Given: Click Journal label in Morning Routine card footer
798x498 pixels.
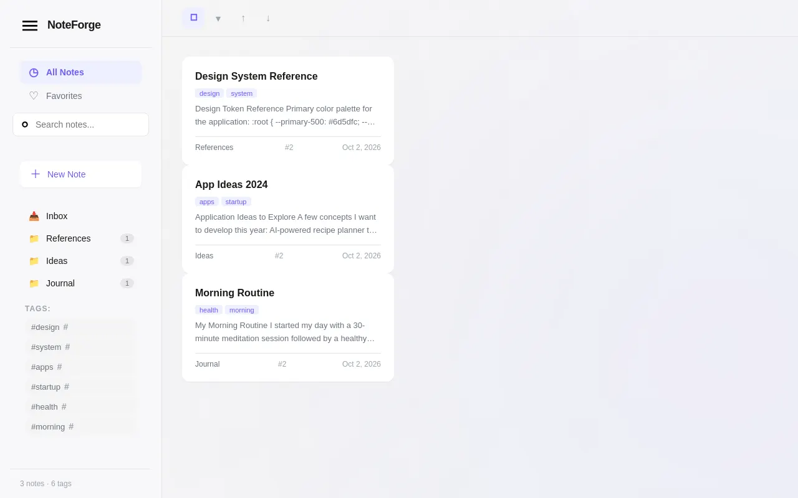Looking at the screenshot, I should pos(208,364).
